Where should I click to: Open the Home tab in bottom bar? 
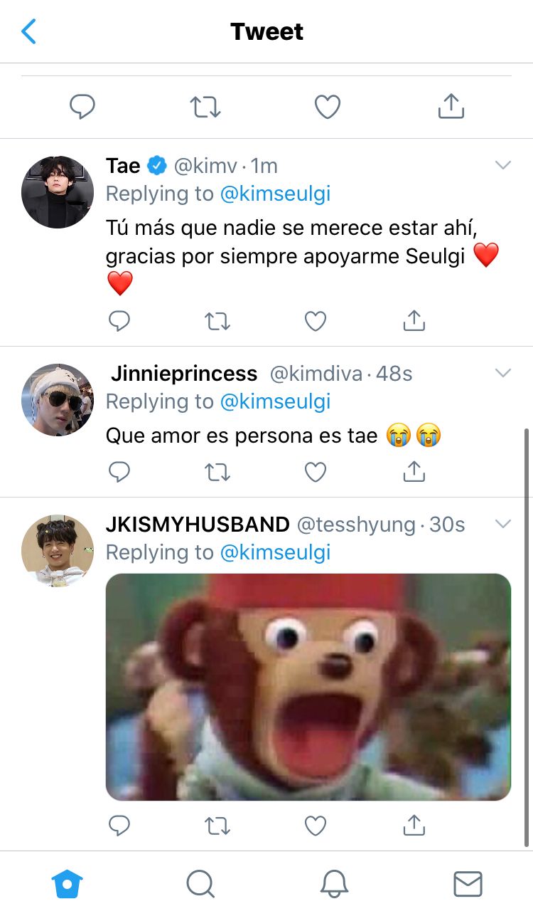pyautogui.click(x=68, y=885)
